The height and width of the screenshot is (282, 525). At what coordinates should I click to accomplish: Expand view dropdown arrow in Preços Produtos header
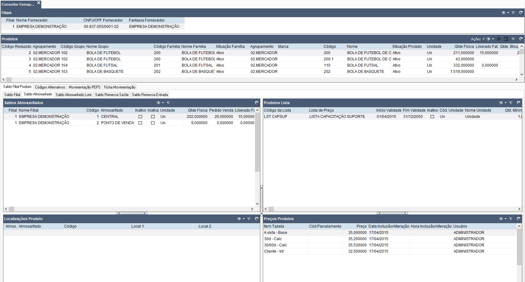click(505, 219)
